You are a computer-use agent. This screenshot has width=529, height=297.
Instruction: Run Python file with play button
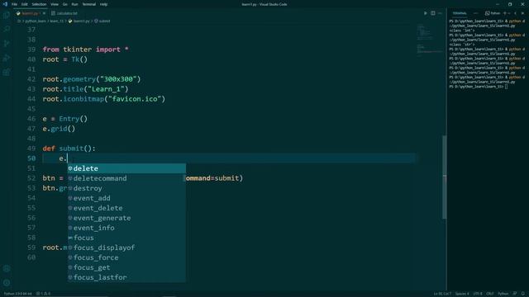point(425,13)
